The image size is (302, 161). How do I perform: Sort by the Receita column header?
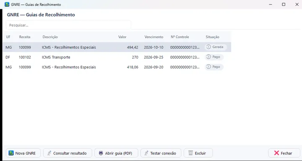[25, 37]
